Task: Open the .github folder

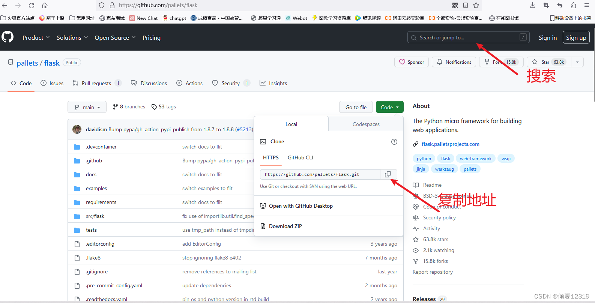Action: click(94, 160)
